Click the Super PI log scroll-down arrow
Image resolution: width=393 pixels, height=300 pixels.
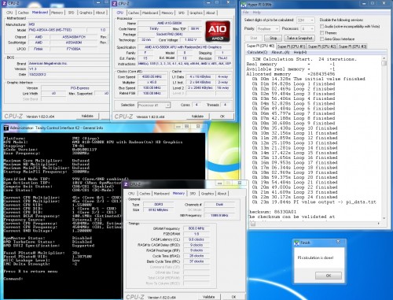[x=384, y=218]
